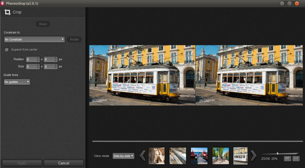Click the View mode label

coord(101,156)
